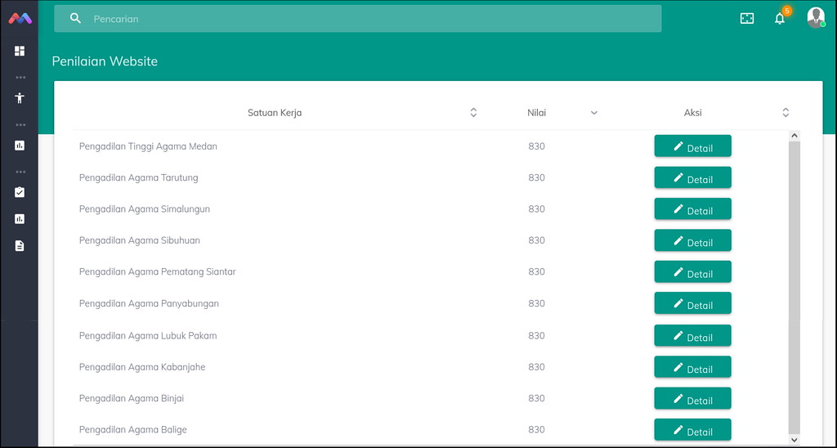This screenshot has height=448, width=837.
Task: Open notifications bell with 5 badge
Action: 781,18
